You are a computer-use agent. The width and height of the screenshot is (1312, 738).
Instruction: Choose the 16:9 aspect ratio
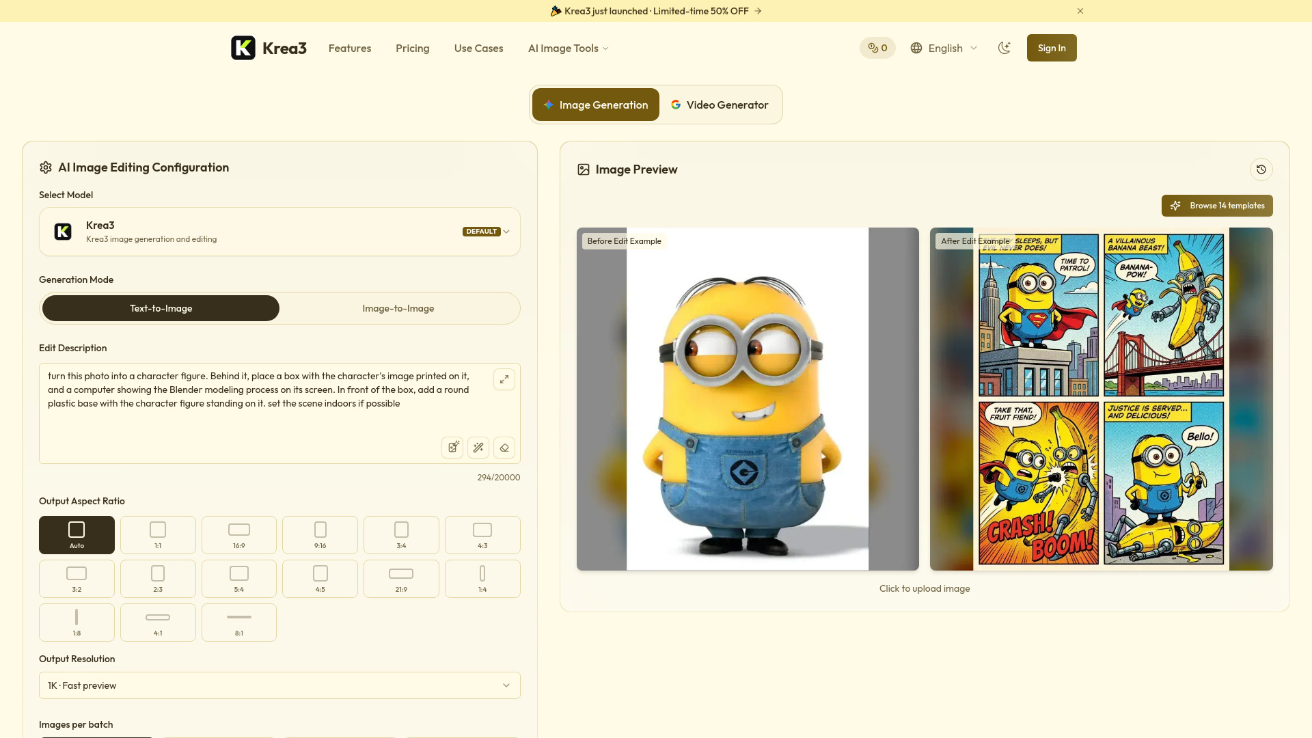pos(239,535)
